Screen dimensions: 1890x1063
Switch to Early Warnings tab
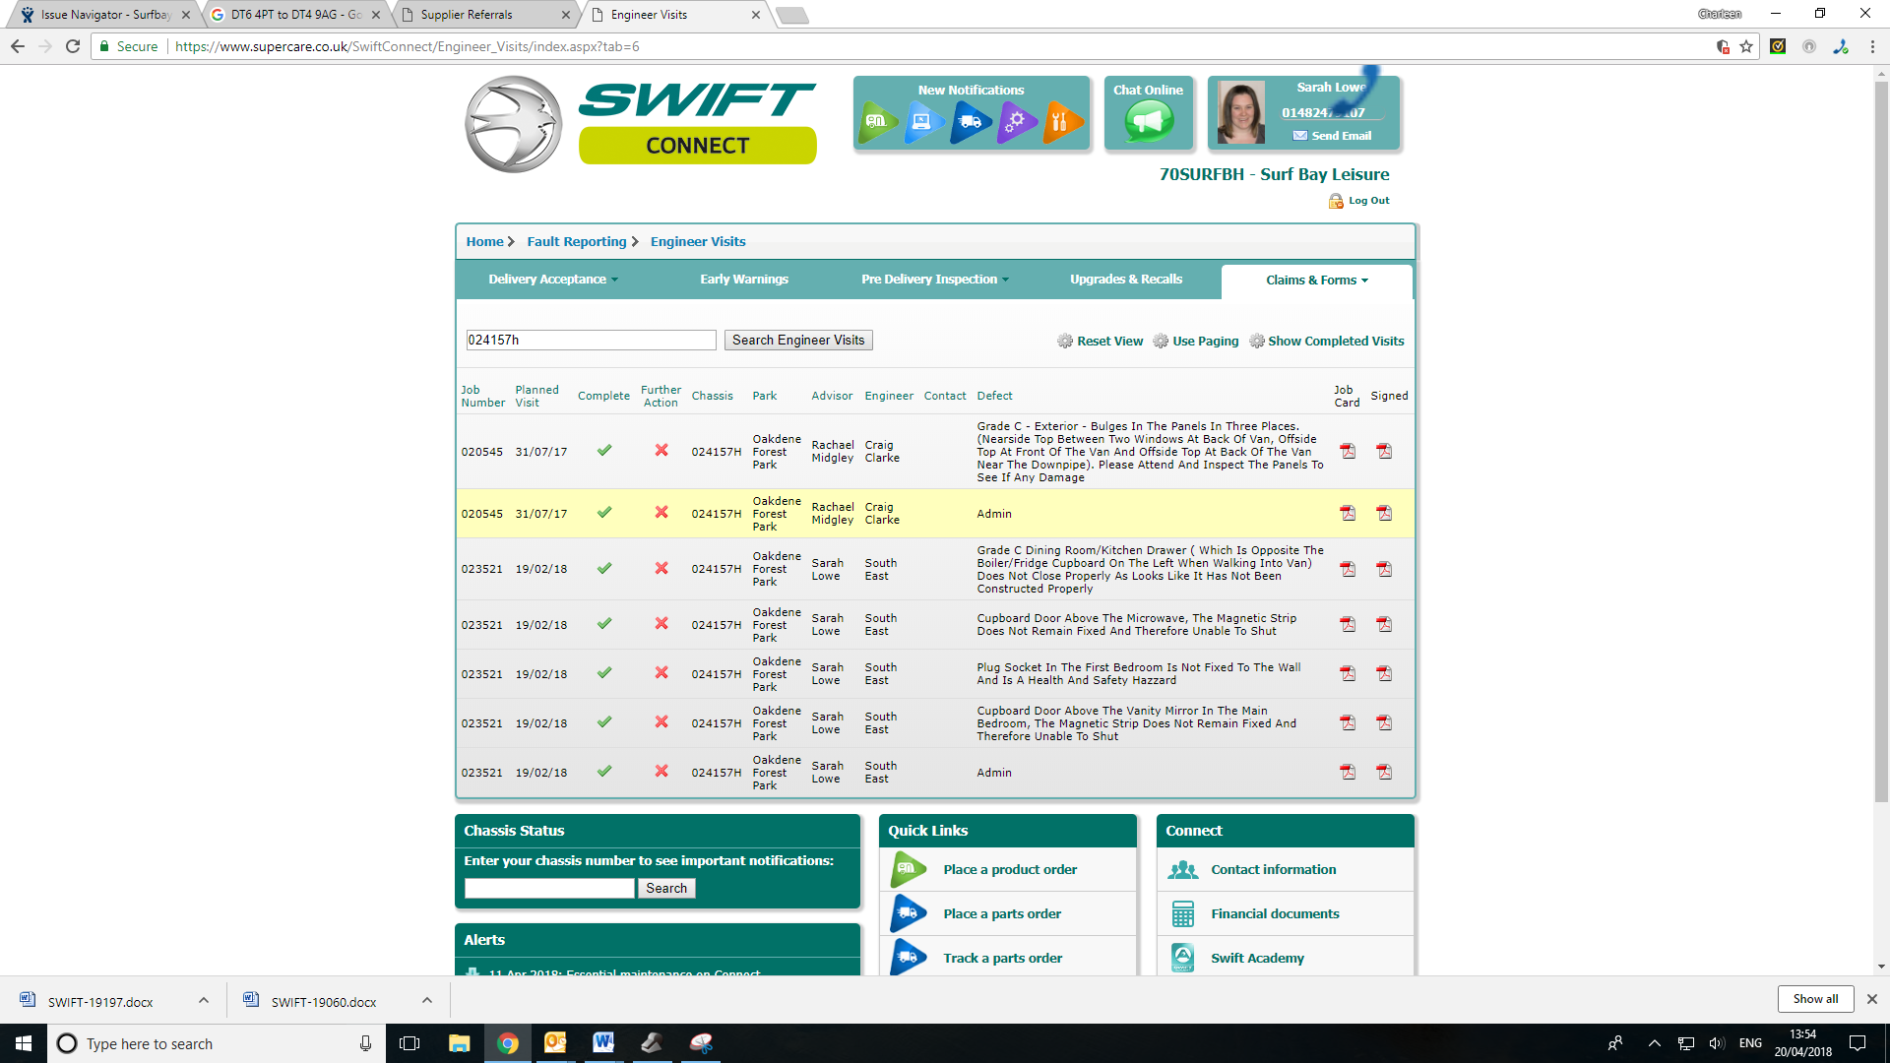click(x=744, y=280)
